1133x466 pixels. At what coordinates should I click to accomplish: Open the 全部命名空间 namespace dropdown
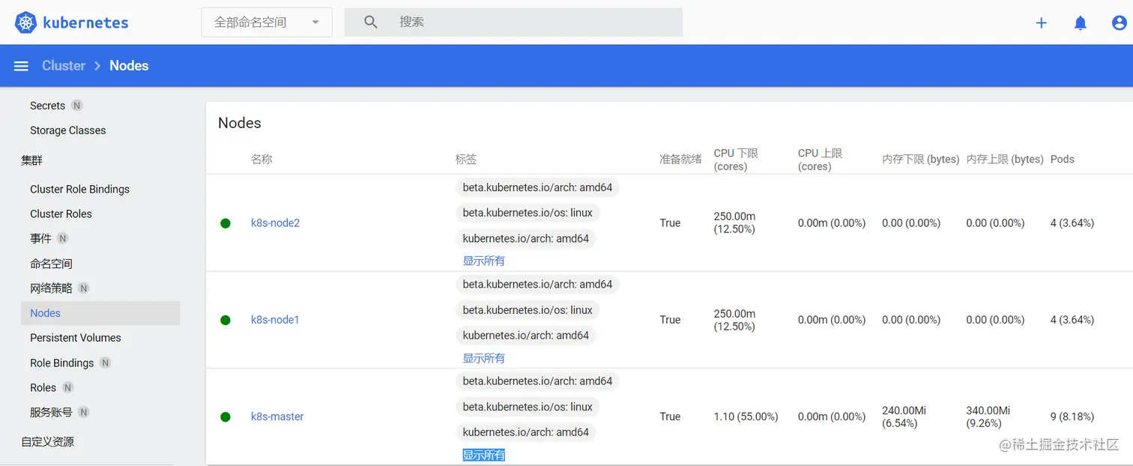pos(267,22)
